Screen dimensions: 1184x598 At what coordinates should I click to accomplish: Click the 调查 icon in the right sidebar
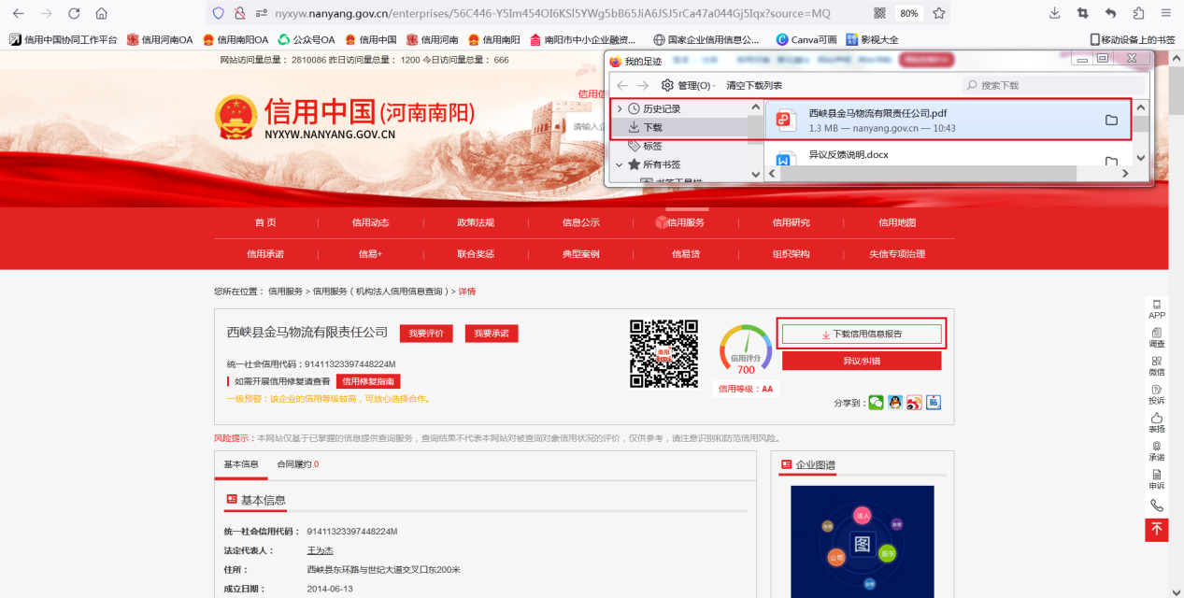point(1157,337)
